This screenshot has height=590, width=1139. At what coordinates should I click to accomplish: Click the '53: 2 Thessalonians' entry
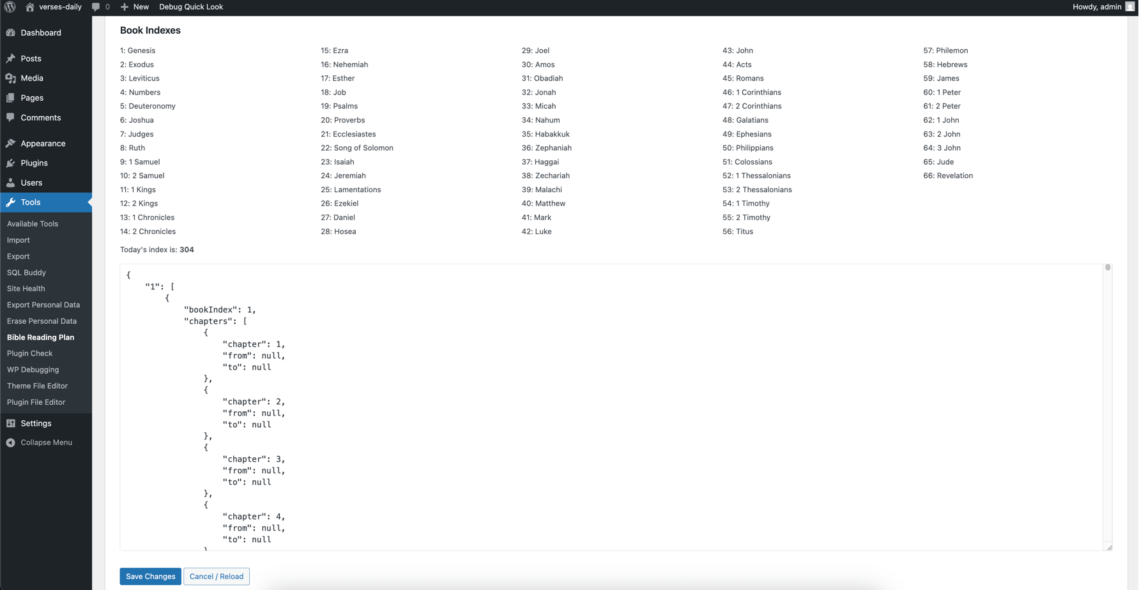click(757, 190)
